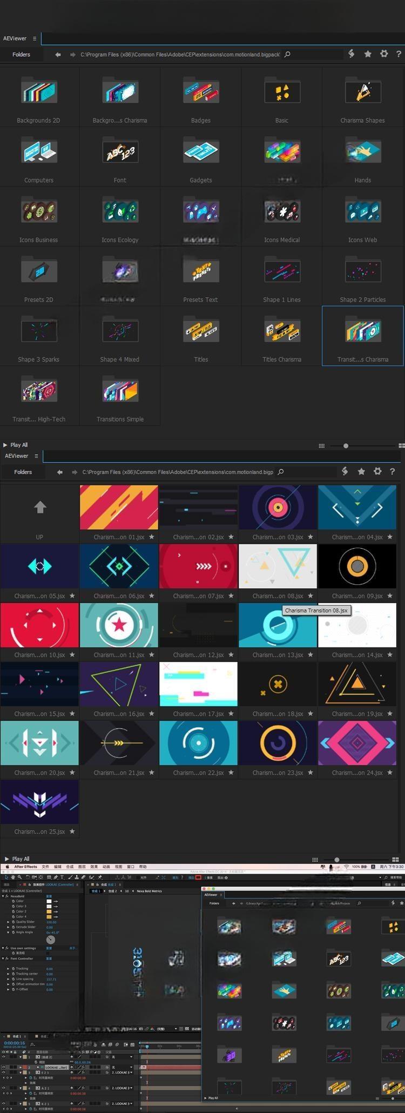Open the help question mark in folders browser panel

point(399,54)
